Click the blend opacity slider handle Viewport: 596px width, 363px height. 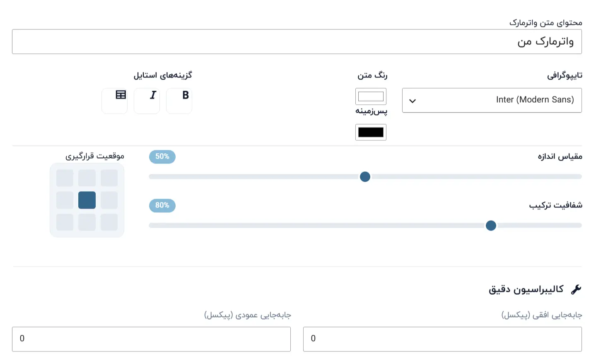pos(491,226)
